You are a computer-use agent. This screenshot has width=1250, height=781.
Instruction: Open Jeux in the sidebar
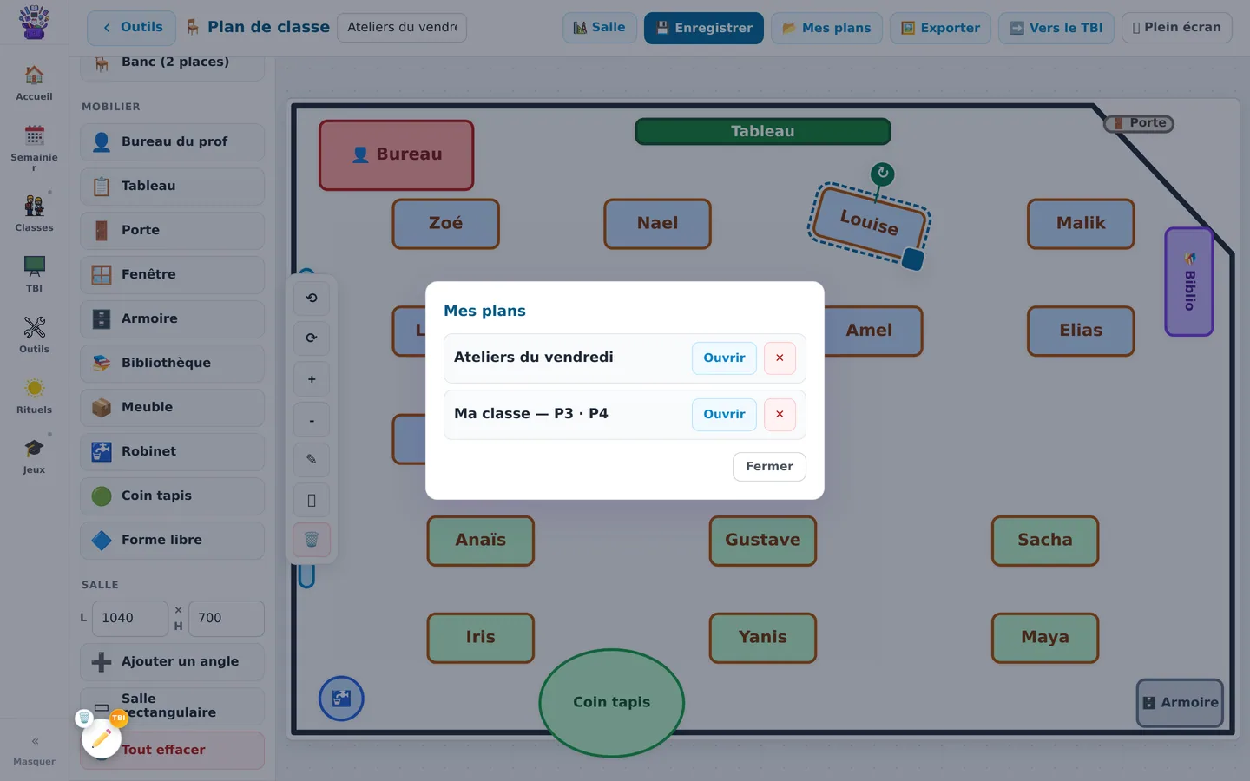click(34, 456)
